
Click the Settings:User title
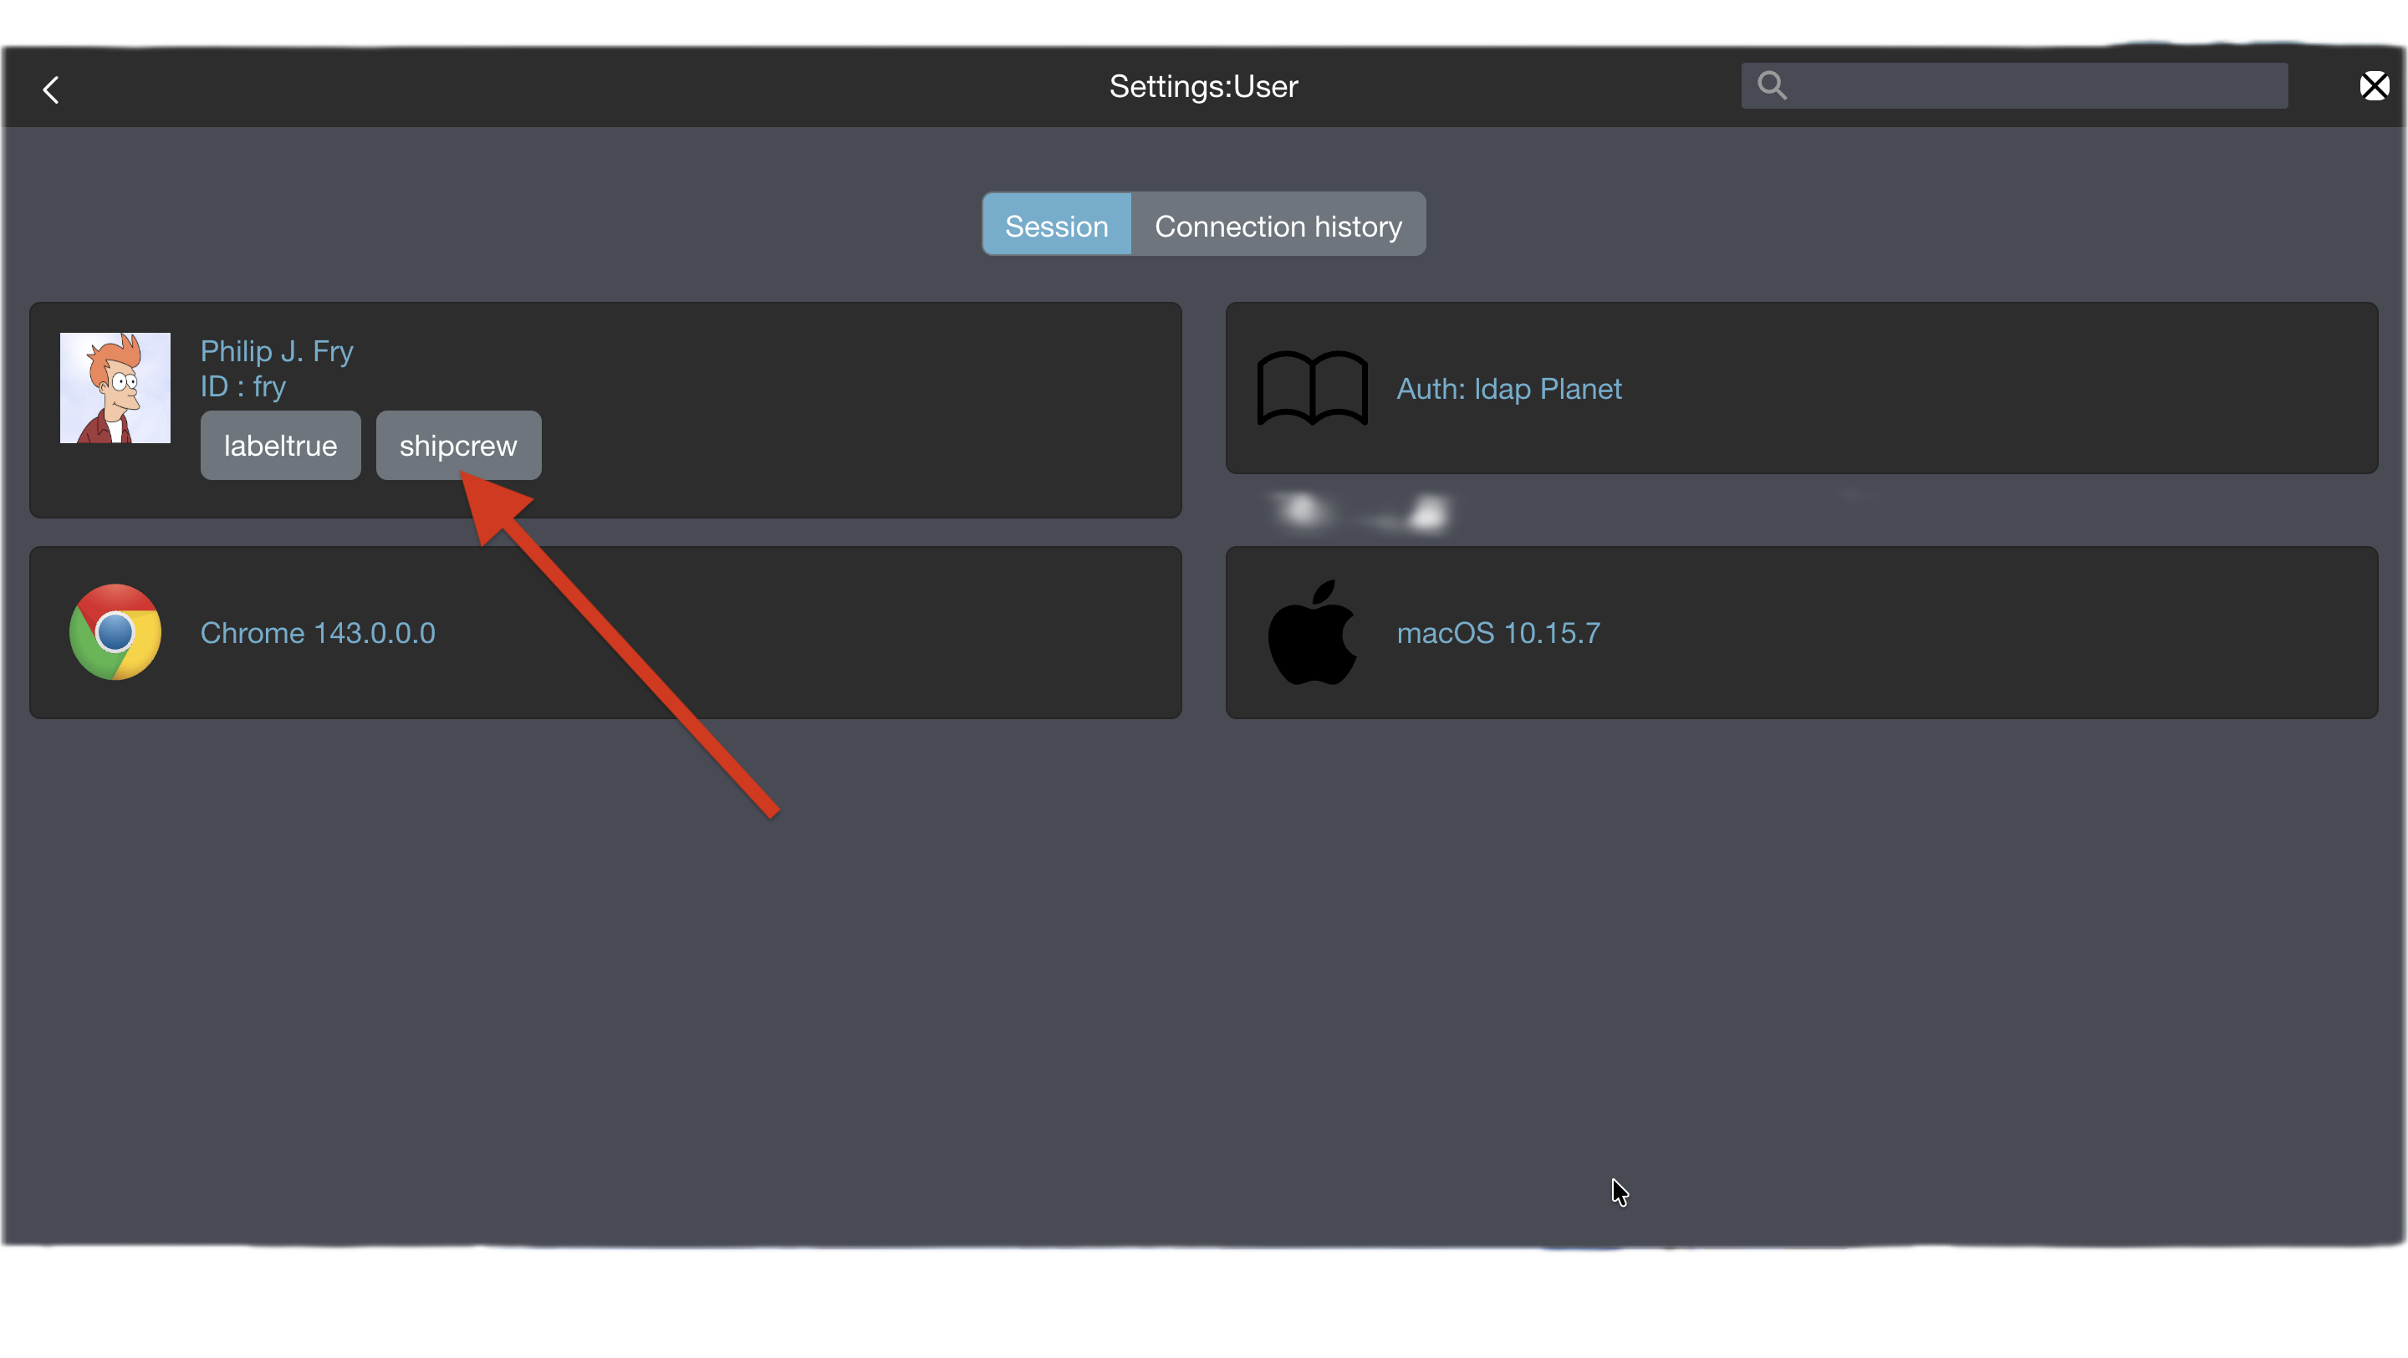pyautogui.click(x=1203, y=86)
